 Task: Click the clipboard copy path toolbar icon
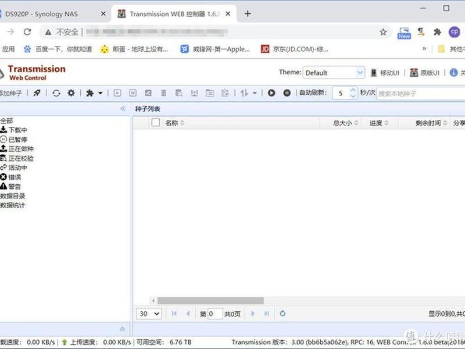(x=225, y=93)
